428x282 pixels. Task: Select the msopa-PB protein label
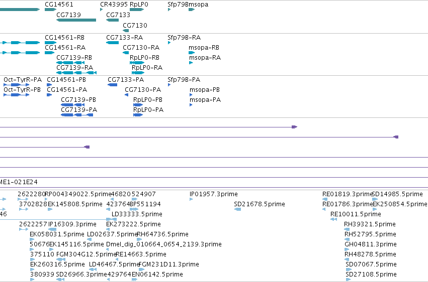pyautogui.click(x=205, y=89)
